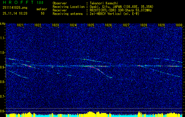The width and height of the screenshot is (185, 117).
Task: Click the 1021 time axis marker
Action: coord(20,25)
